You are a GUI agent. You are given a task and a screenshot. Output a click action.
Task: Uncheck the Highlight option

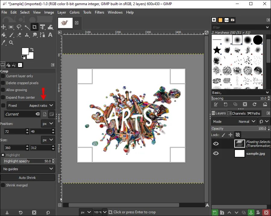3,155
